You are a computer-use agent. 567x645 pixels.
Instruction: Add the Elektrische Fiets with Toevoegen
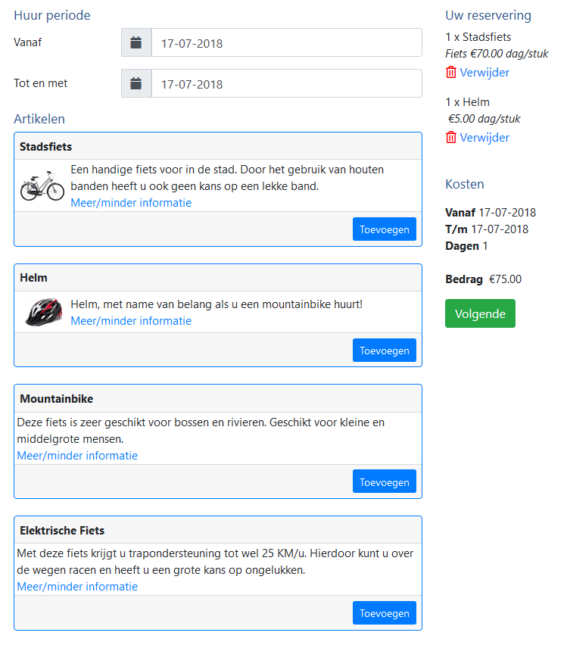[385, 613]
